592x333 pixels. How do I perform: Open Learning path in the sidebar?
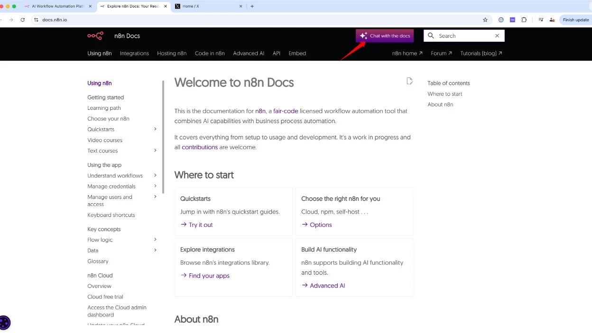[x=104, y=108]
